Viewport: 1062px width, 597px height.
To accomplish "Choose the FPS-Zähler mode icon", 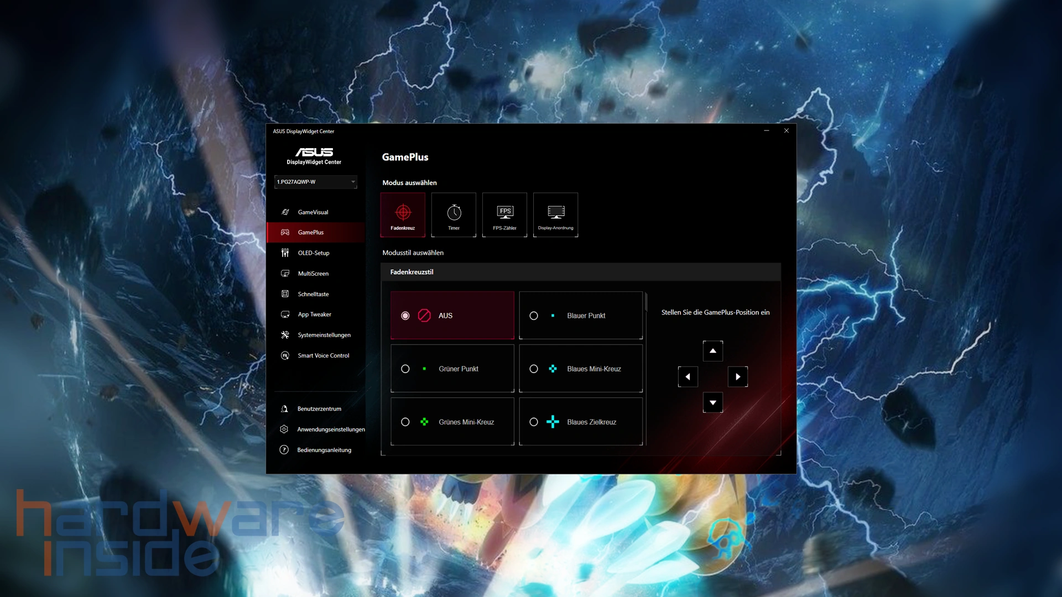I will pyautogui.click(x=504, y=214).
